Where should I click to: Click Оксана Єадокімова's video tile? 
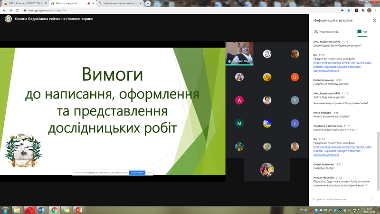tap(239, 54)
